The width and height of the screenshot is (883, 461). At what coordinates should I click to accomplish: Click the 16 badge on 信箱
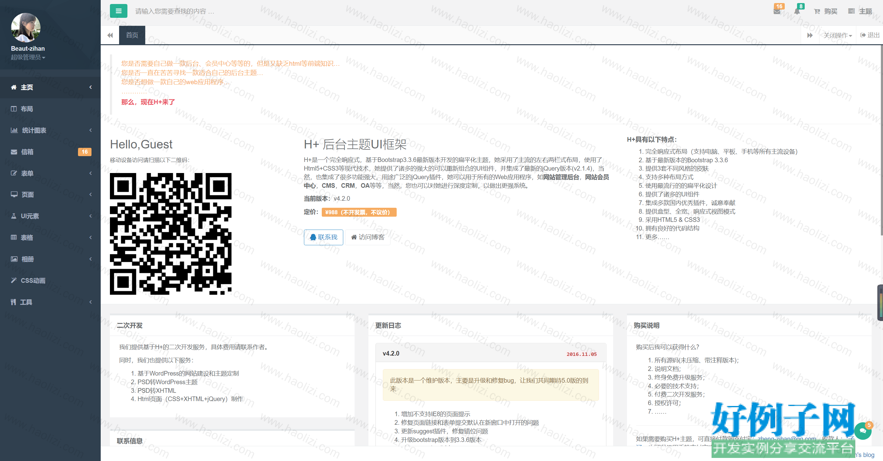pyautogui.click(x=85, y=152)
